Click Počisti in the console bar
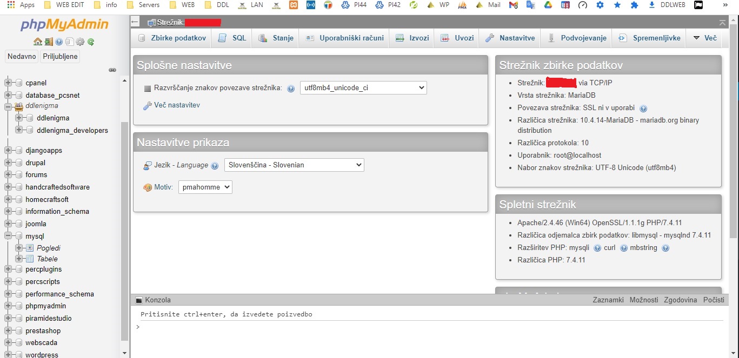This screenshot has height=358, width=739. (714, 300)
